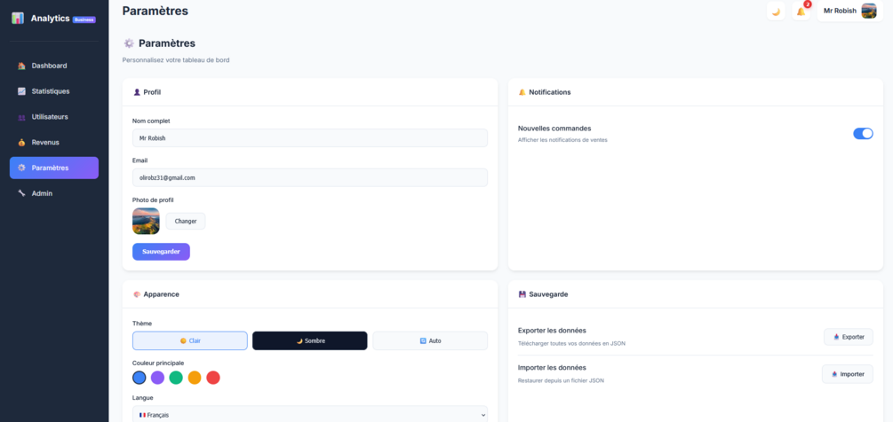Click the Dashboard house icon in sidebar

21,66
